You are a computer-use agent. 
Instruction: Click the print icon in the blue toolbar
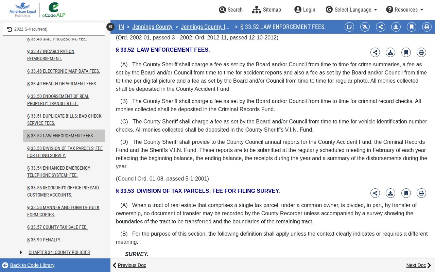coord(427,27)
